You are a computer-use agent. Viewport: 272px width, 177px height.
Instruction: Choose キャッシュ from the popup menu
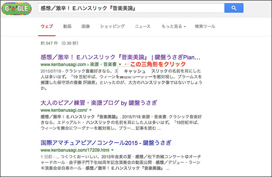(x=135, y=71)
